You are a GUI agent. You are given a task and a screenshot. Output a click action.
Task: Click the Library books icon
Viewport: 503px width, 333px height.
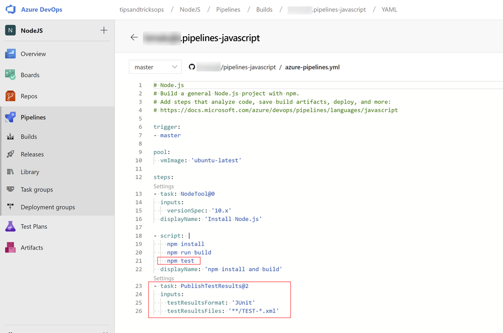point(10,172)
